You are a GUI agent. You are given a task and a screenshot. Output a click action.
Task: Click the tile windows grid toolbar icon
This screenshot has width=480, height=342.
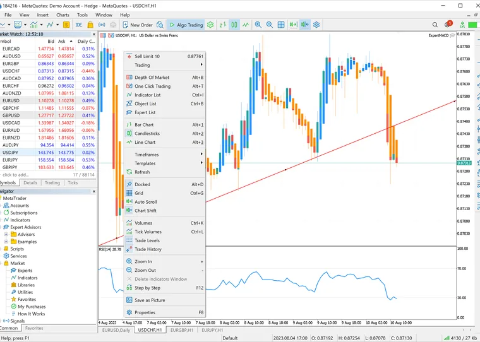pyautogui.click(x=280, y=25)
